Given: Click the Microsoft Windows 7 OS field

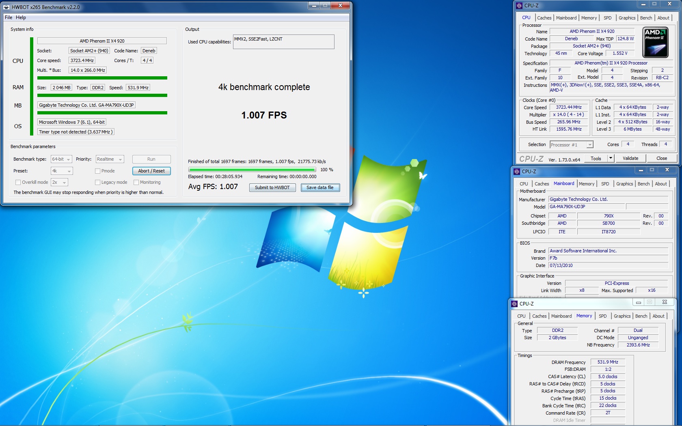Looking at the screenshot, I should (x=72, y=122).
